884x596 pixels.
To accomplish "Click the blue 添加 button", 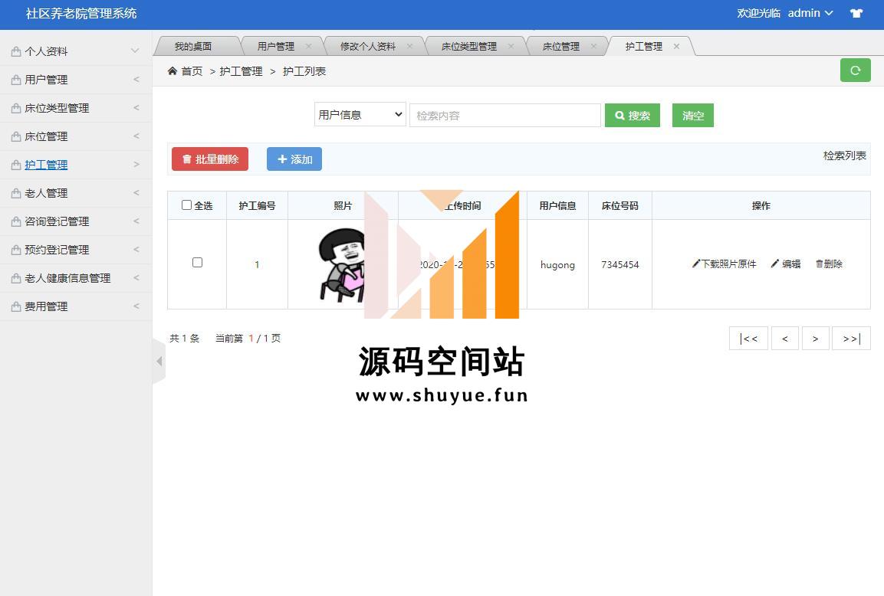I will (294, 159).
